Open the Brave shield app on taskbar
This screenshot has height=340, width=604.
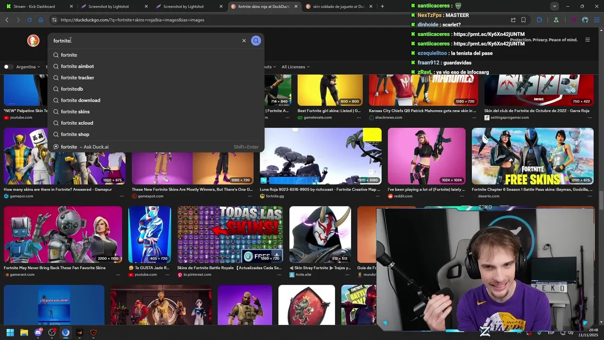click(93, 332)
